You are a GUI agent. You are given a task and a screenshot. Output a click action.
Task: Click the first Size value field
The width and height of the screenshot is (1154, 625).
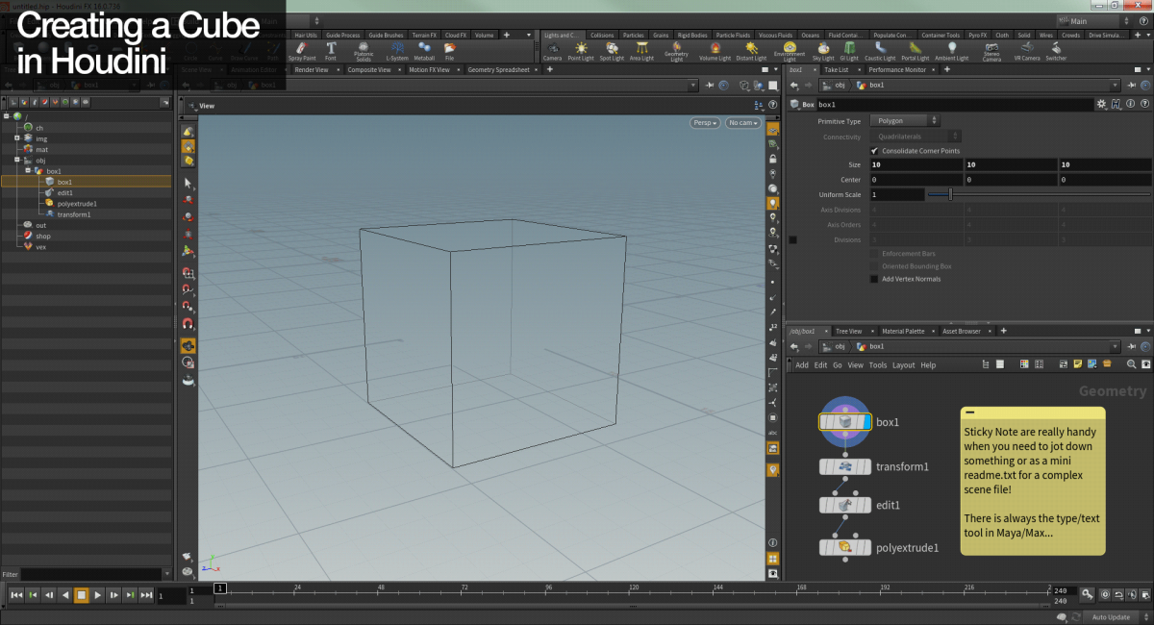pyautogui.click(x=916, y=164)
